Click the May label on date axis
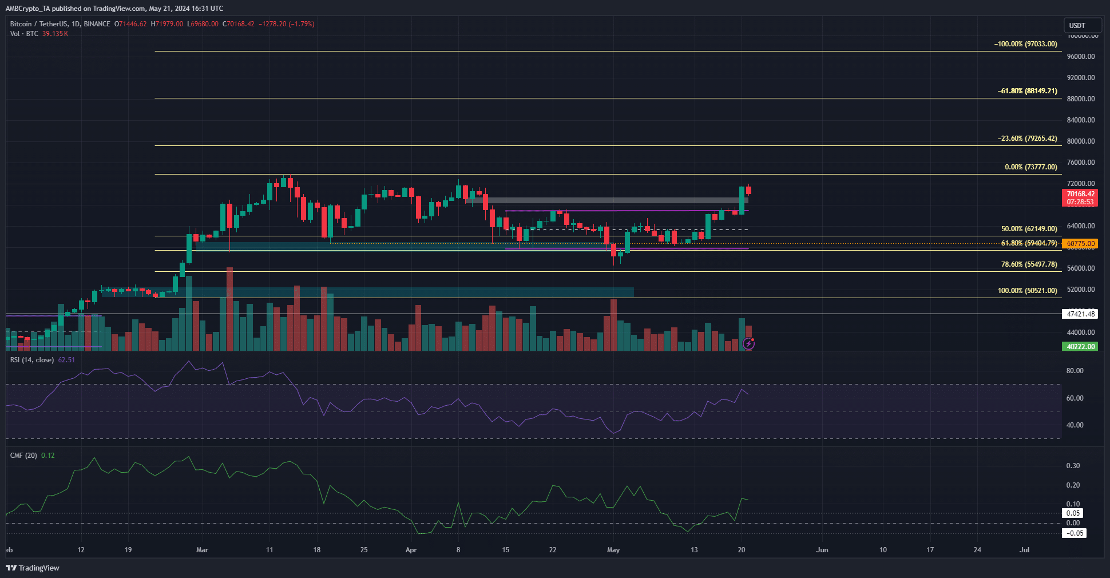 pyautogui.click(x=613, y=550)
